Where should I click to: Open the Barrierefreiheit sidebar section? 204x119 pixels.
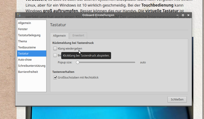(x=32, y=72)
